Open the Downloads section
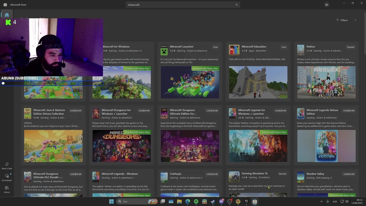 coord(7,177)
